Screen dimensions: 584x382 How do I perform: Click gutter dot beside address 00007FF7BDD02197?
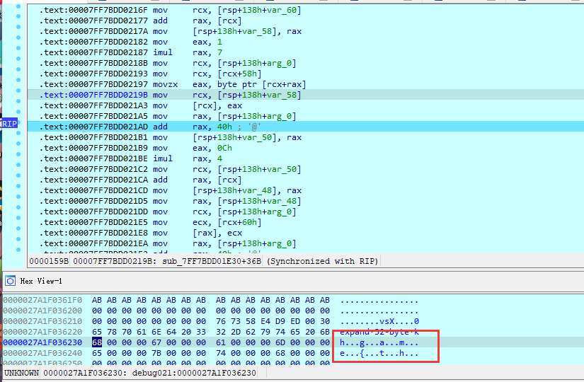(x=19, y=84)
